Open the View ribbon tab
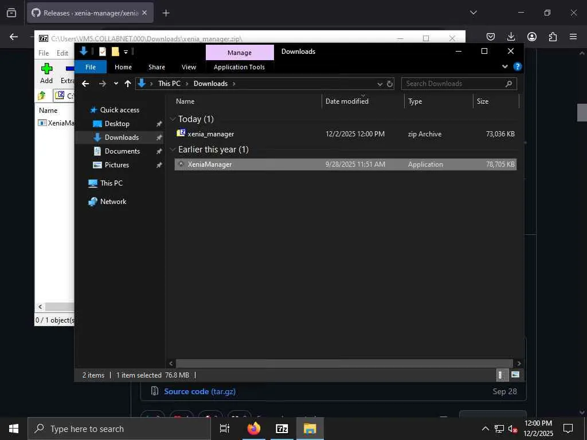The image size is (587, 440). tap(189, 67)
